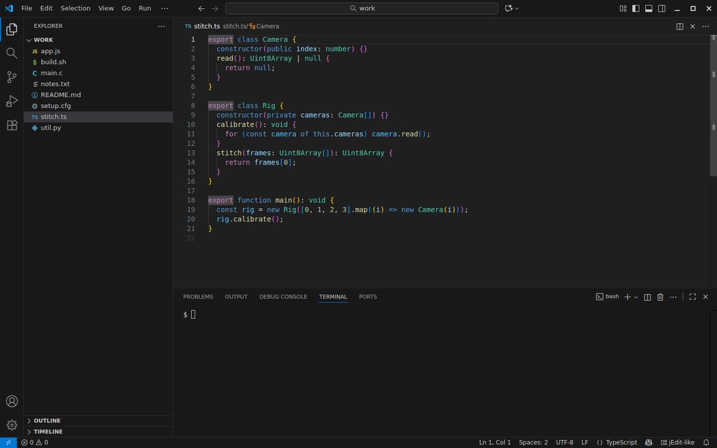Open the Manage gear icon

point(12,425)
